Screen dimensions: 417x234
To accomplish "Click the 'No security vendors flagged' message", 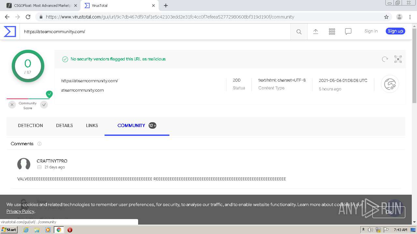I will click(118, 59).
